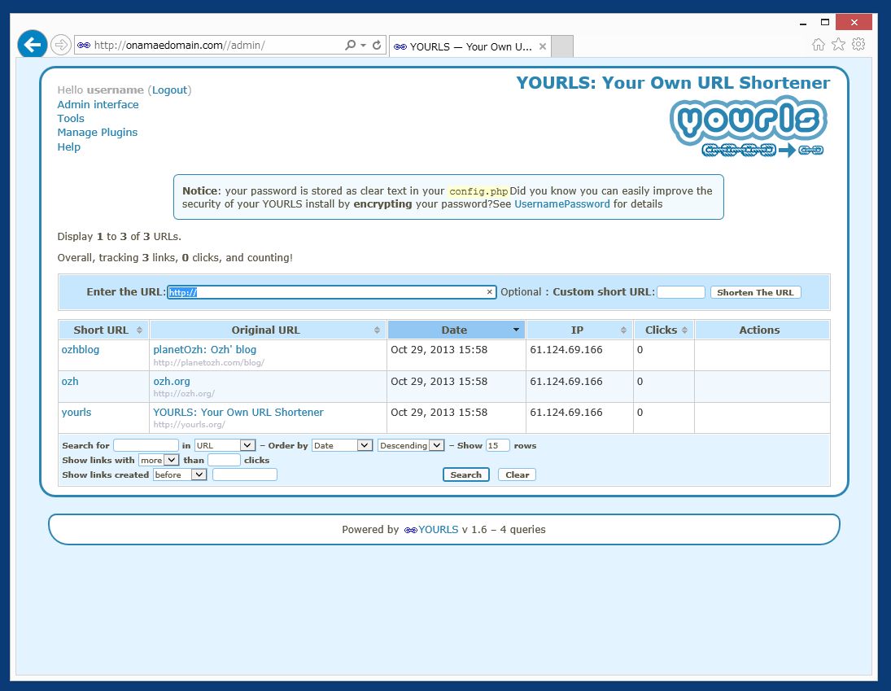Open the 'in URL' search scope dropdown
The image size is (891, 691).
click(225, 445)
